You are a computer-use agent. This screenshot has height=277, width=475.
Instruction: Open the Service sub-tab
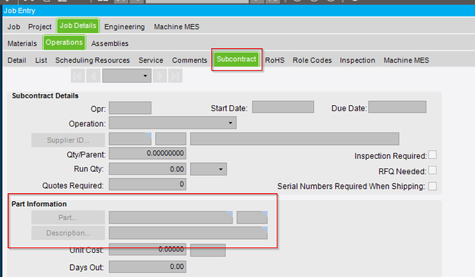[151, 60]
